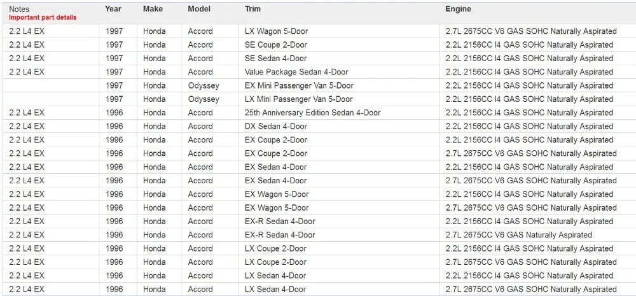The height and width of the screenshot is (296, 636).
Task: Select 'EX Mini Passenger Van 5-Door' row trim
Action: [x=299, y=85]
